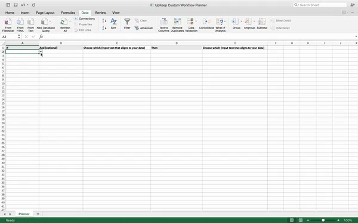
Task: Expand What-If Analysis dropdown arrow
Action: [225, 21]
